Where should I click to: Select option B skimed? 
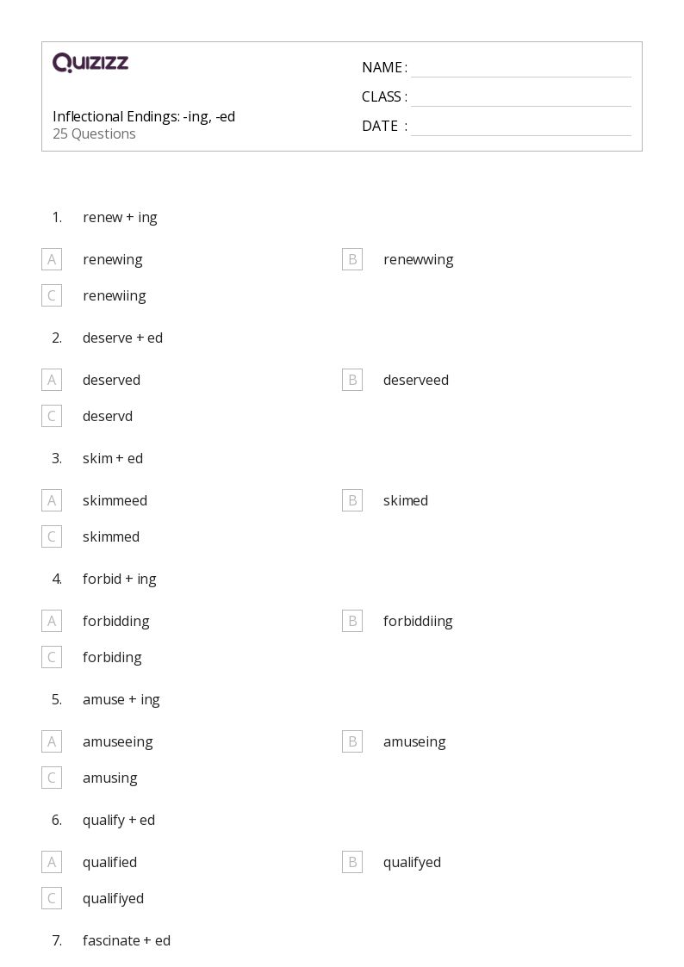[x=352, y=500]
